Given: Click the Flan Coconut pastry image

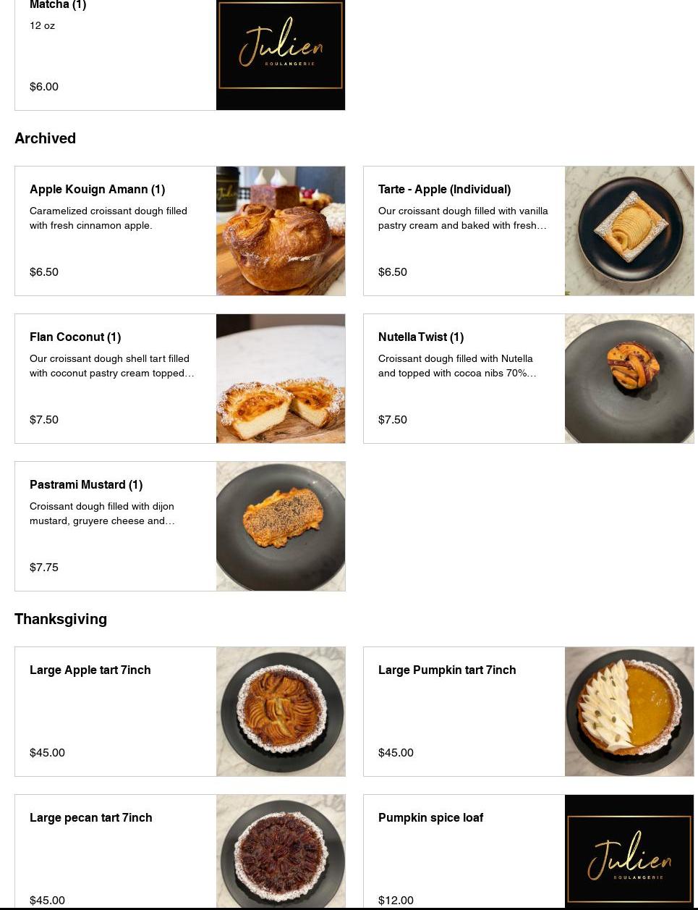Looking at the screenshot, I should (x=281, y=379).
